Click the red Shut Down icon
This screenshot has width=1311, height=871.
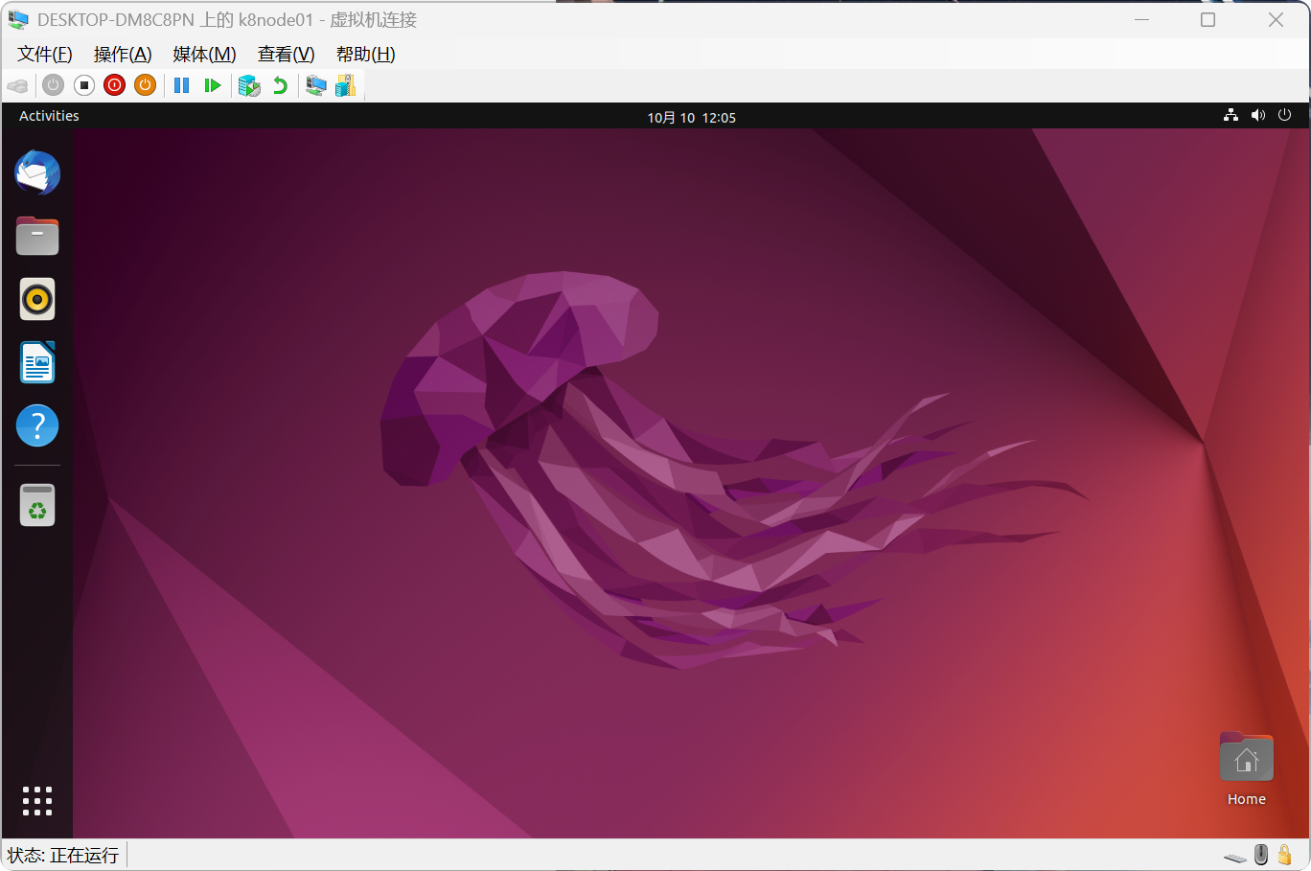115,85
